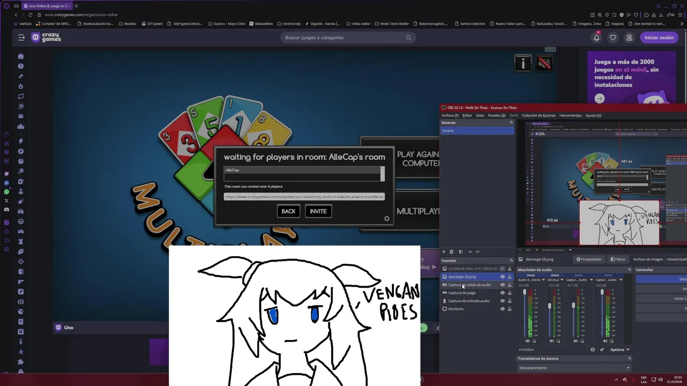Open source properties icon in Fuentes toolbar
Screen dimensions: 687x386
click(x=461, y=251)
